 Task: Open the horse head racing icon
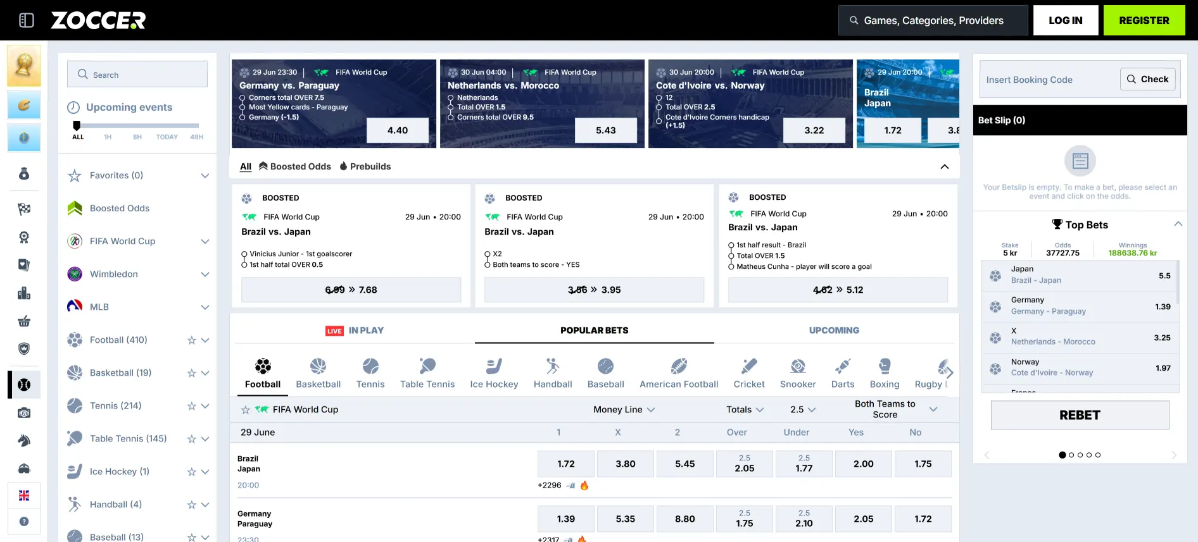point(24,440)
